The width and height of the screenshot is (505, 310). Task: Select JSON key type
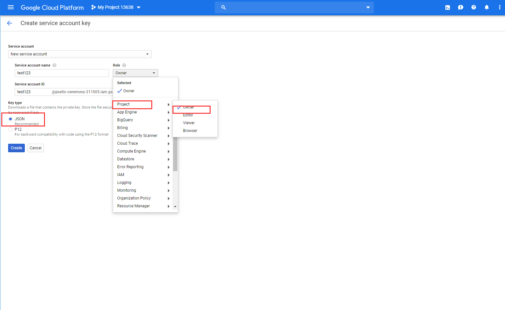click(x=10, y=119)
